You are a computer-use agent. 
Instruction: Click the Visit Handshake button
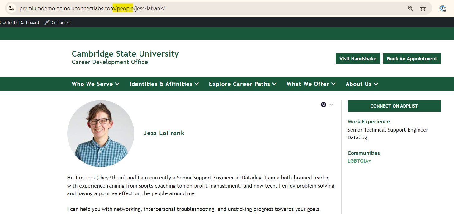357,58
